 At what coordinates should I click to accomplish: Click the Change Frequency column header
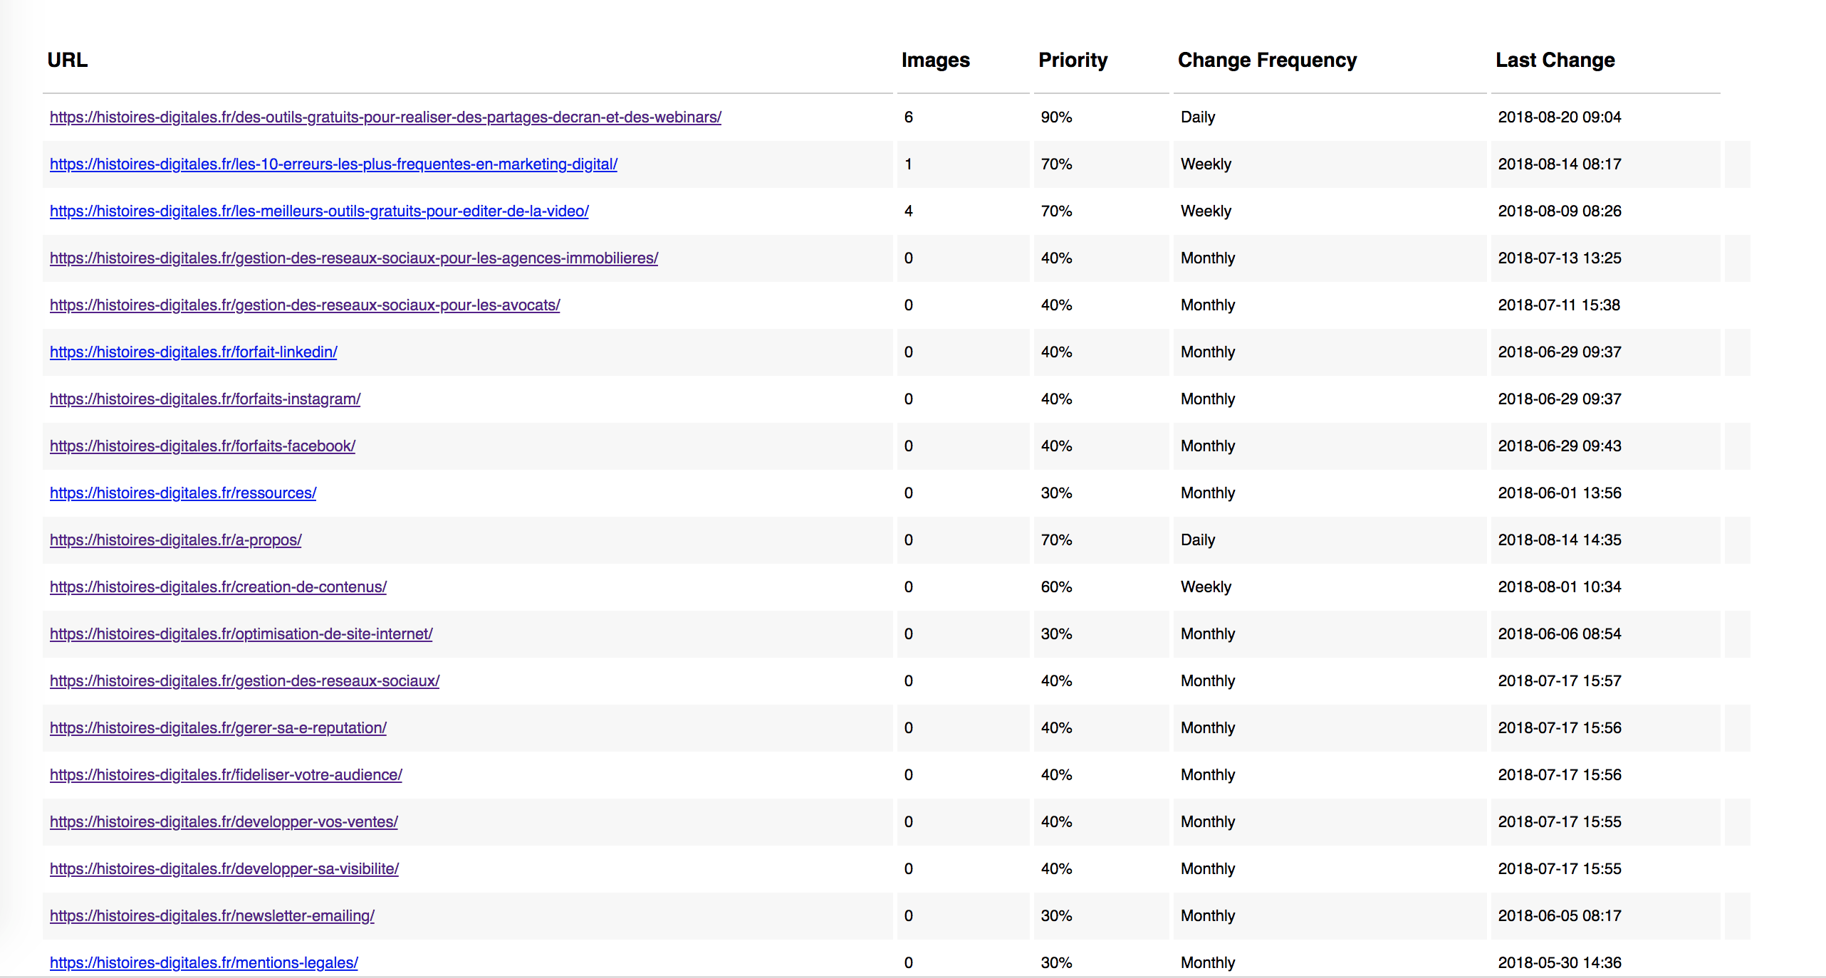tap(1268, 60)
